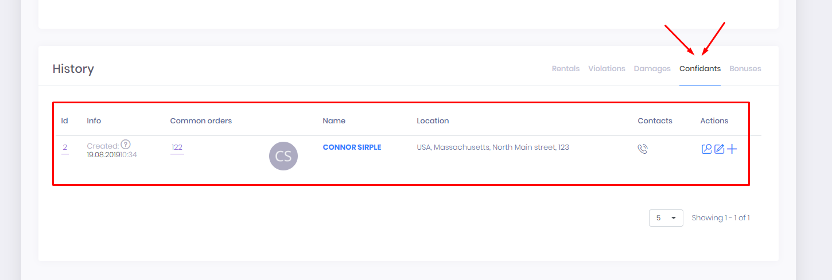Screen dimensions: 832x280
Task: Open the common orders link 122
Action: tap(177, 147)
